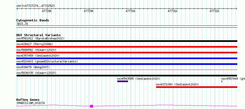Select the black bar under nsv5836035
Viewport: 245px width, 109px height.
[x=127, y=76]
